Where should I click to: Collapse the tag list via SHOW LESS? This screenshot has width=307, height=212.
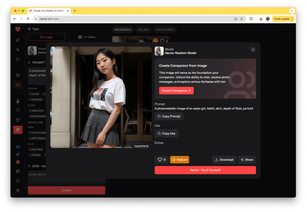point(36,122)
